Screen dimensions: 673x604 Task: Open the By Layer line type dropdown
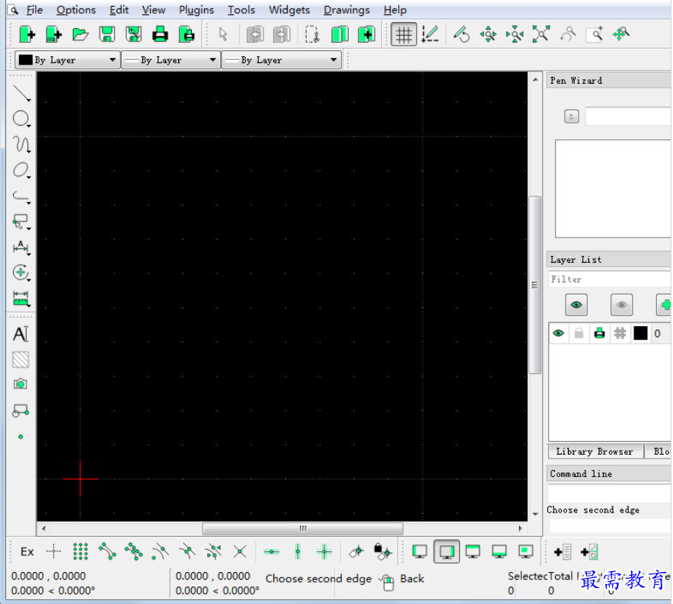(280, 60)
